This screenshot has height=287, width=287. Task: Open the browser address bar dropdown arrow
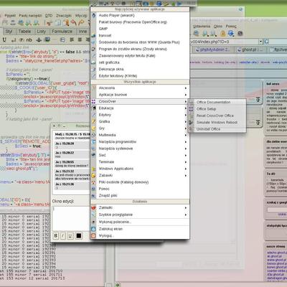[x=260, y=42]
